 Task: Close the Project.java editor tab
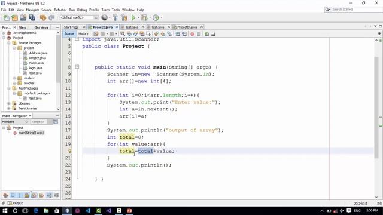(x=117, y=27)
